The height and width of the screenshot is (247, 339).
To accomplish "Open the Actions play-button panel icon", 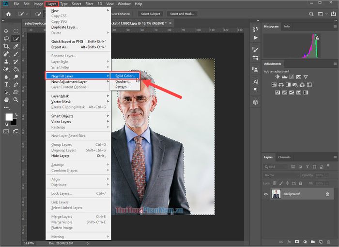I will [256, 38].
